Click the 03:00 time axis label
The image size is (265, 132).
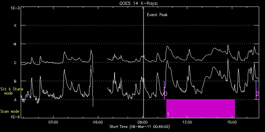(53, 122)
